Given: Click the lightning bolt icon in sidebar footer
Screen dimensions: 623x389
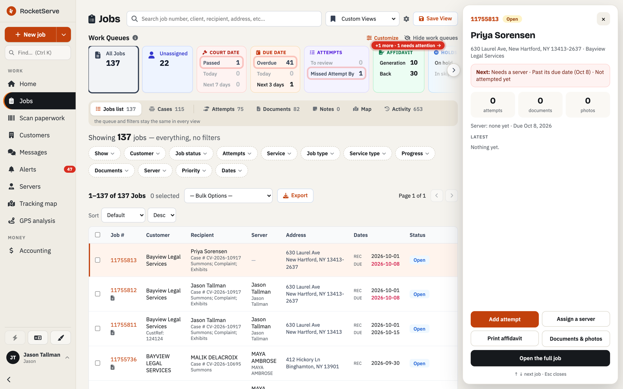Looking at the screenshot, I should (x=15, y=338).
